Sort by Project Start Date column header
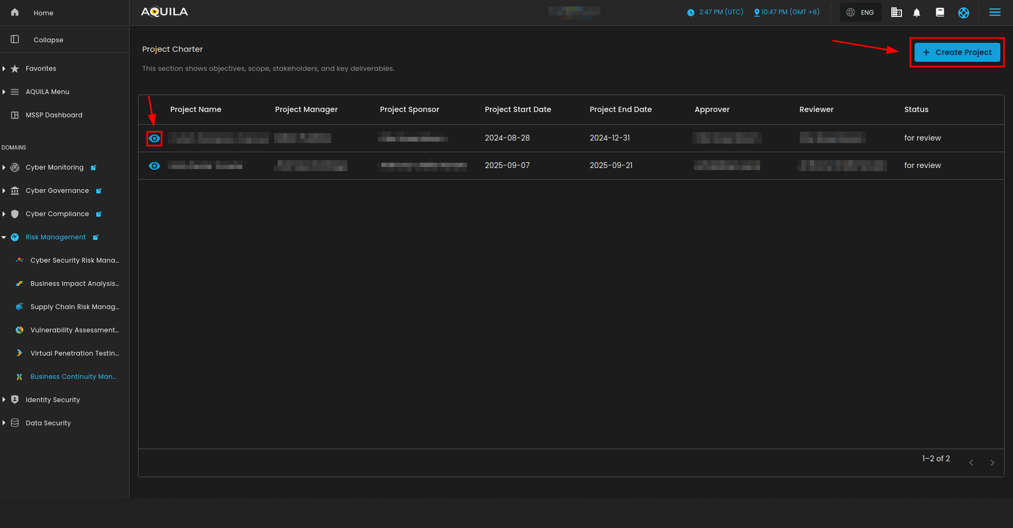The image size is (1013, 528). point(518,110)
